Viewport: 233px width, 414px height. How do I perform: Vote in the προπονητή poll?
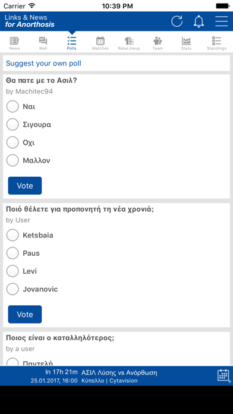pos(25,314)
